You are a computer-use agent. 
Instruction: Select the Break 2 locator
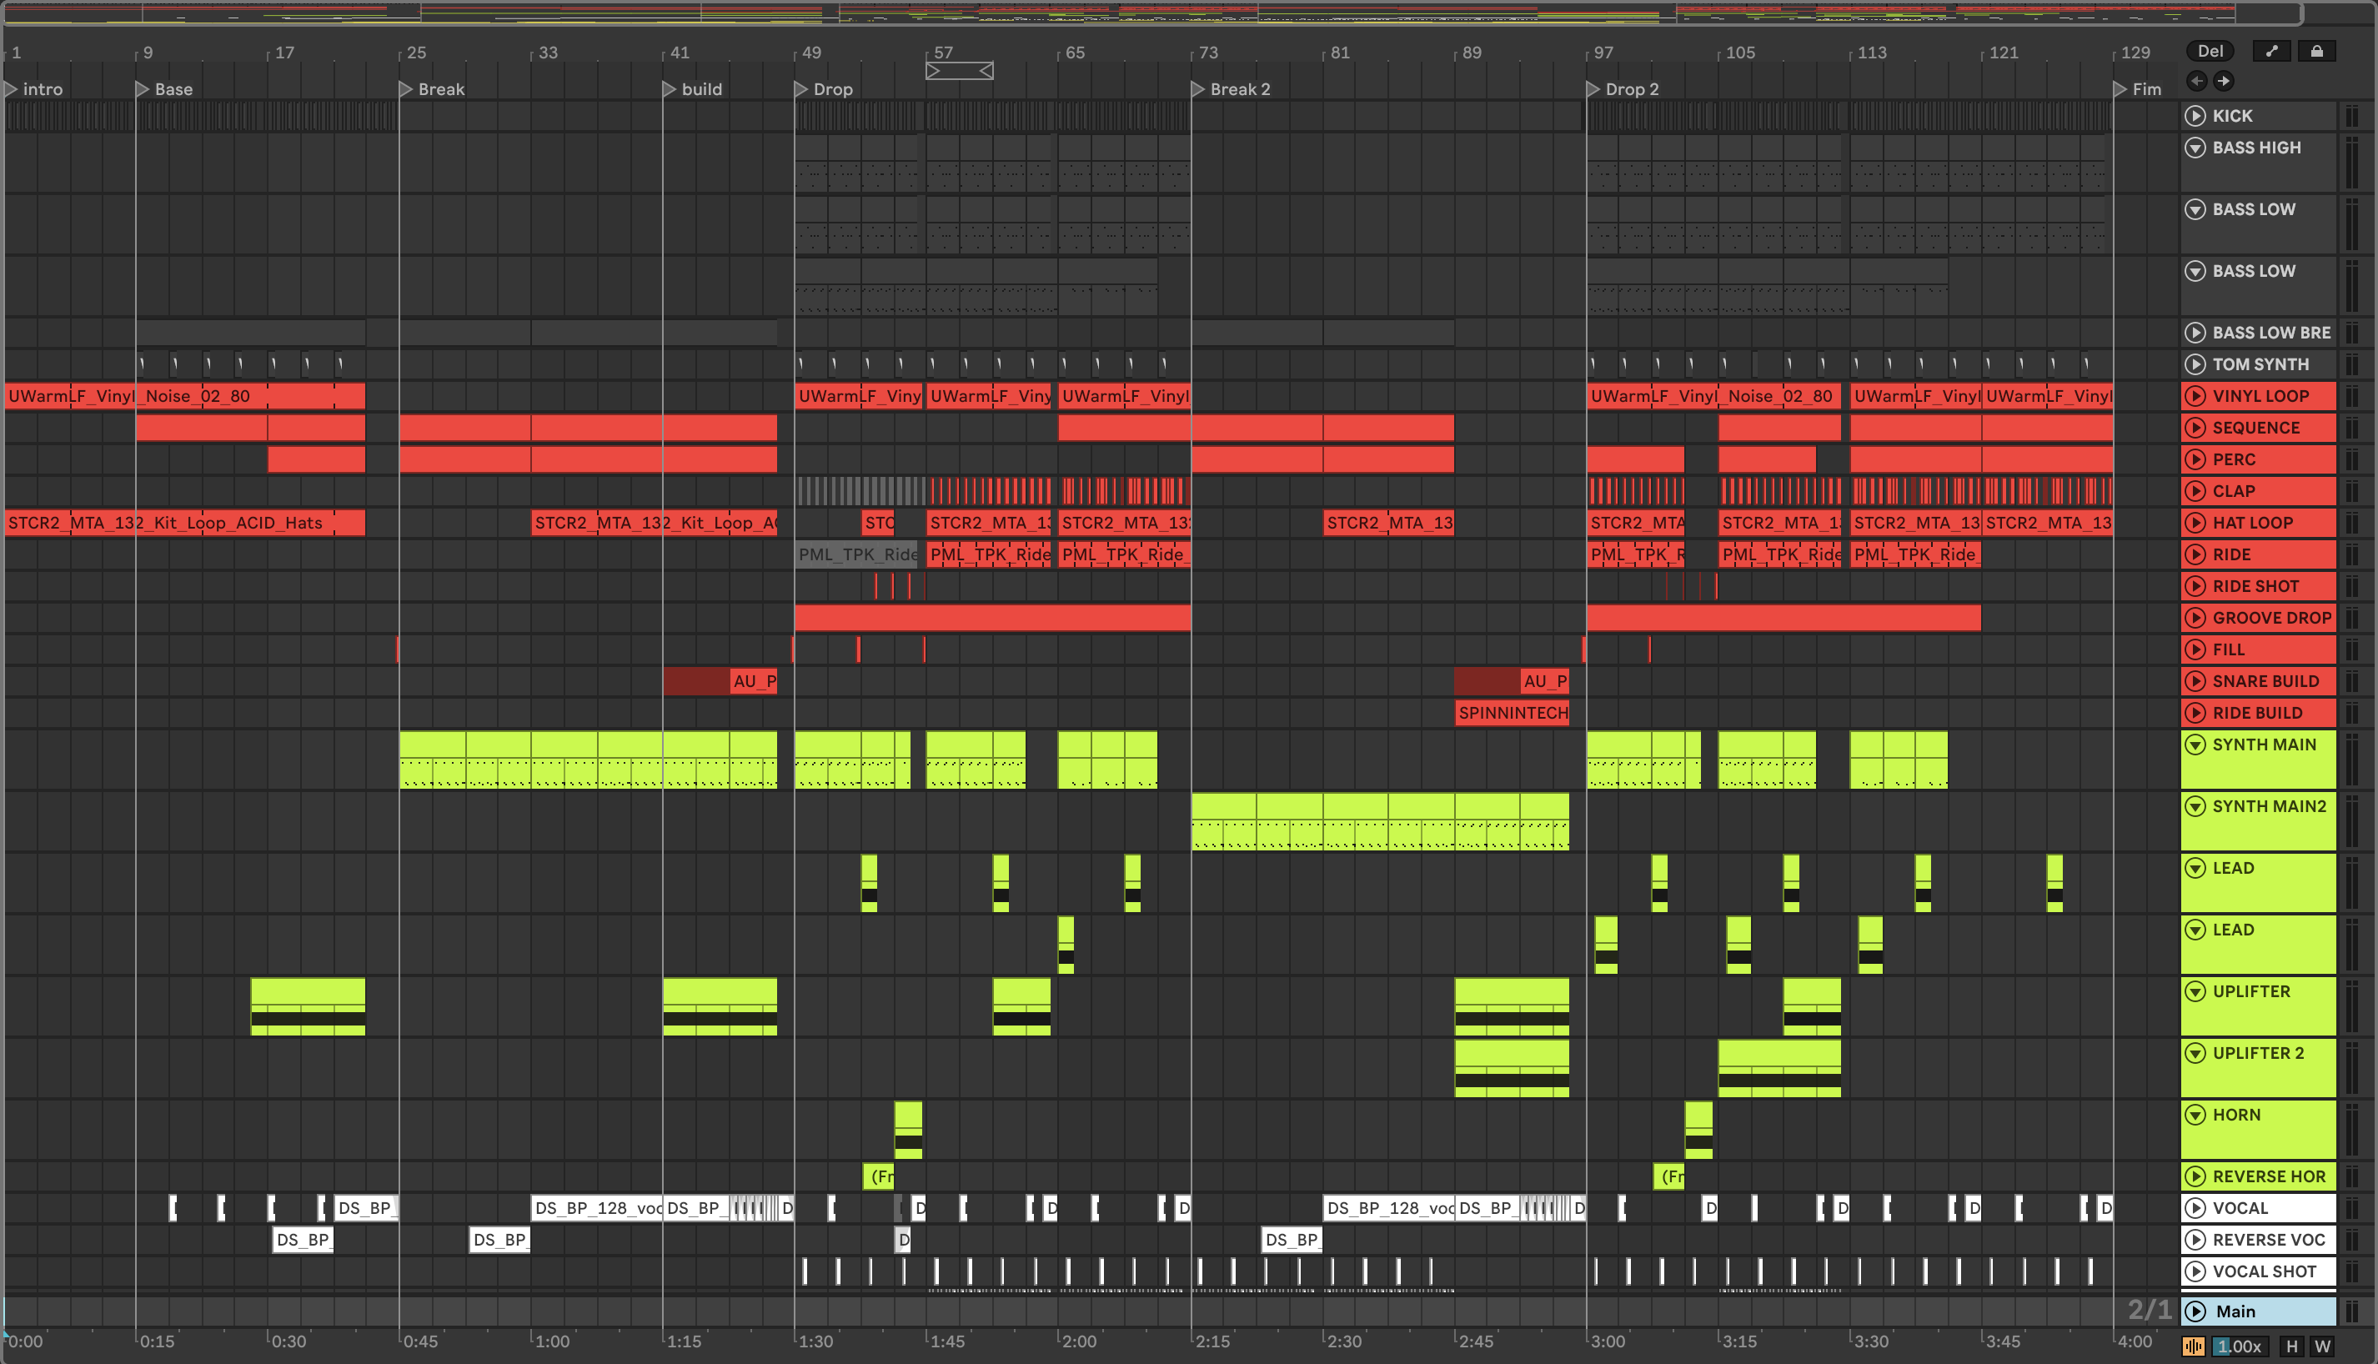click(x=1231, y=89)
